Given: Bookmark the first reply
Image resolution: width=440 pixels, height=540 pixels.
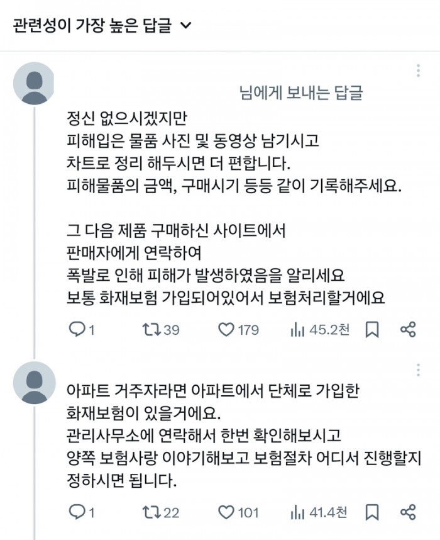Looking at the screenshot, I should (x=372, y=330).
